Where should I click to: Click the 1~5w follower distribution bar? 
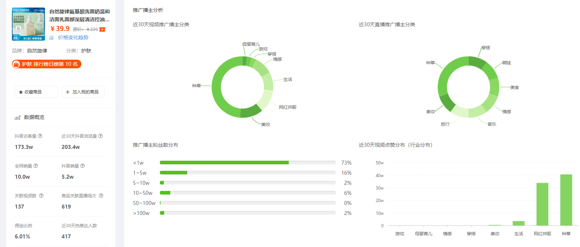[x=174, y=173]
